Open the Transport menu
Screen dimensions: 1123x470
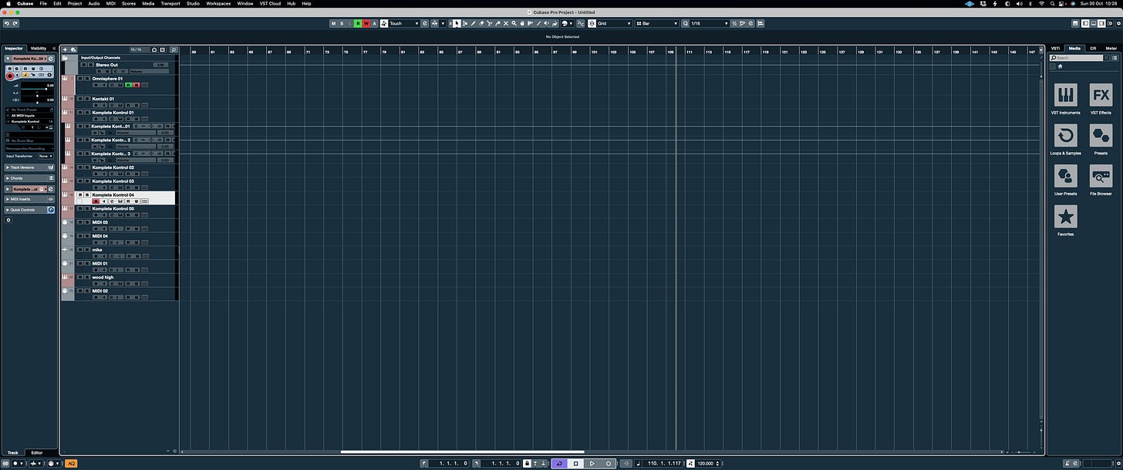pyautogui.click(x=170, y=3)
